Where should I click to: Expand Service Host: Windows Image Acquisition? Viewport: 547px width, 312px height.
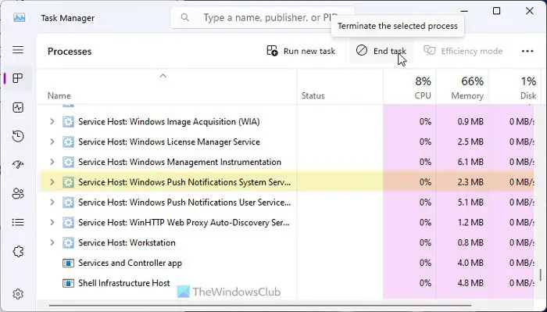(x=52, y=121)
